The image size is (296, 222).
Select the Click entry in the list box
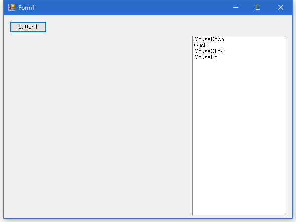click(x=200, y=45)
